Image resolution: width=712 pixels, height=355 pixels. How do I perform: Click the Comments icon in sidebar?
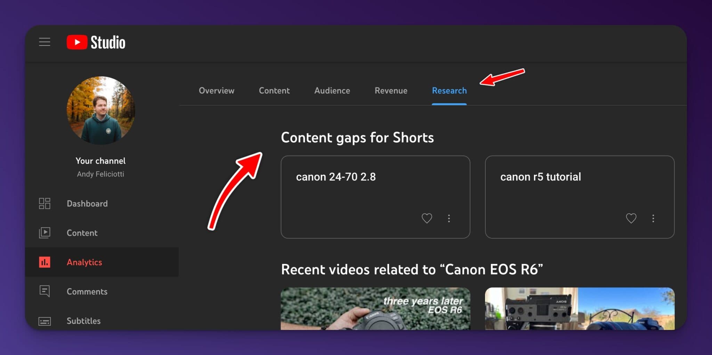click(44, 291)
